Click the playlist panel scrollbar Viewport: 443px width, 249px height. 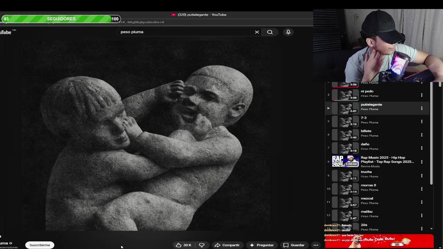pos(431,133)
